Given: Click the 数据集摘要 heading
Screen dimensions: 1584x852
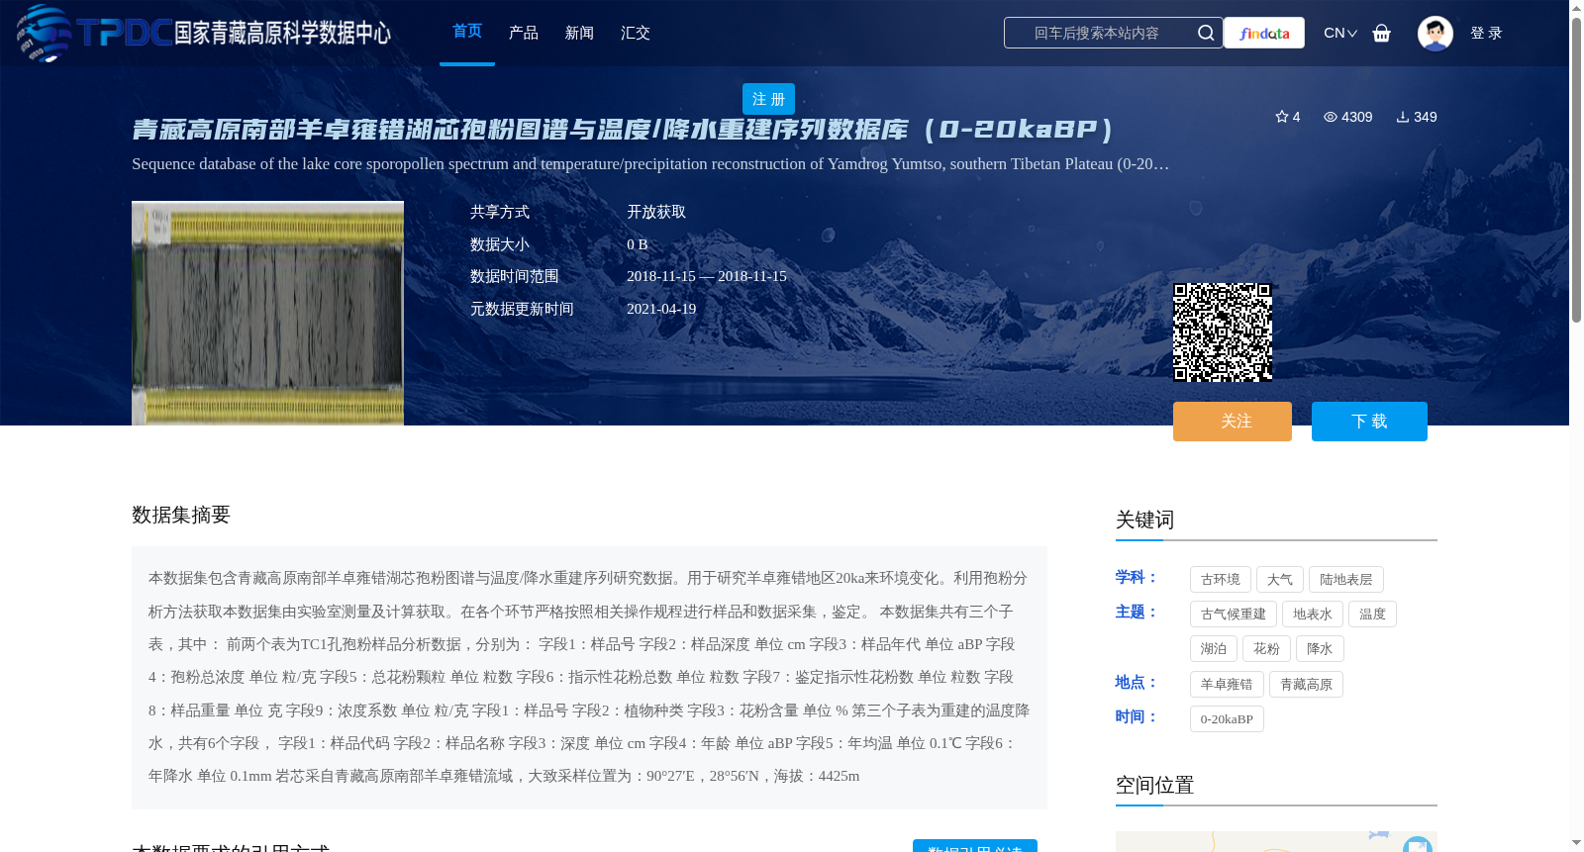Looking at the screenshot, I should (181, 515).
